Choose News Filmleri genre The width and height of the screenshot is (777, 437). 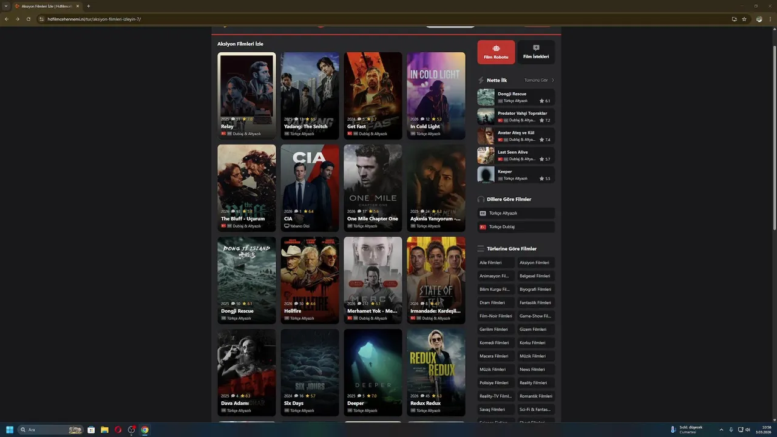tap(536, 370)
